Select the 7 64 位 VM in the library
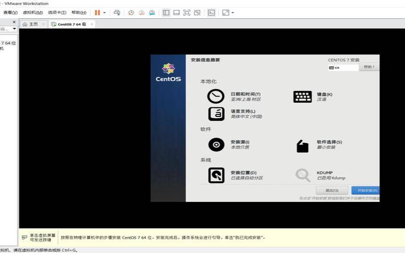Screen dimensions: 405x253 [8, 43]
